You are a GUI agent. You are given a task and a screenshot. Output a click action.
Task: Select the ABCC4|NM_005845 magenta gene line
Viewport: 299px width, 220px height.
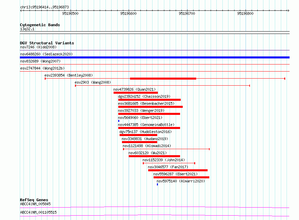pyautogui.click(x=155, y=207)
